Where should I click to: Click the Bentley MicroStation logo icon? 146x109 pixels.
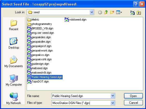pyautogui.click(x=133, y=13)
